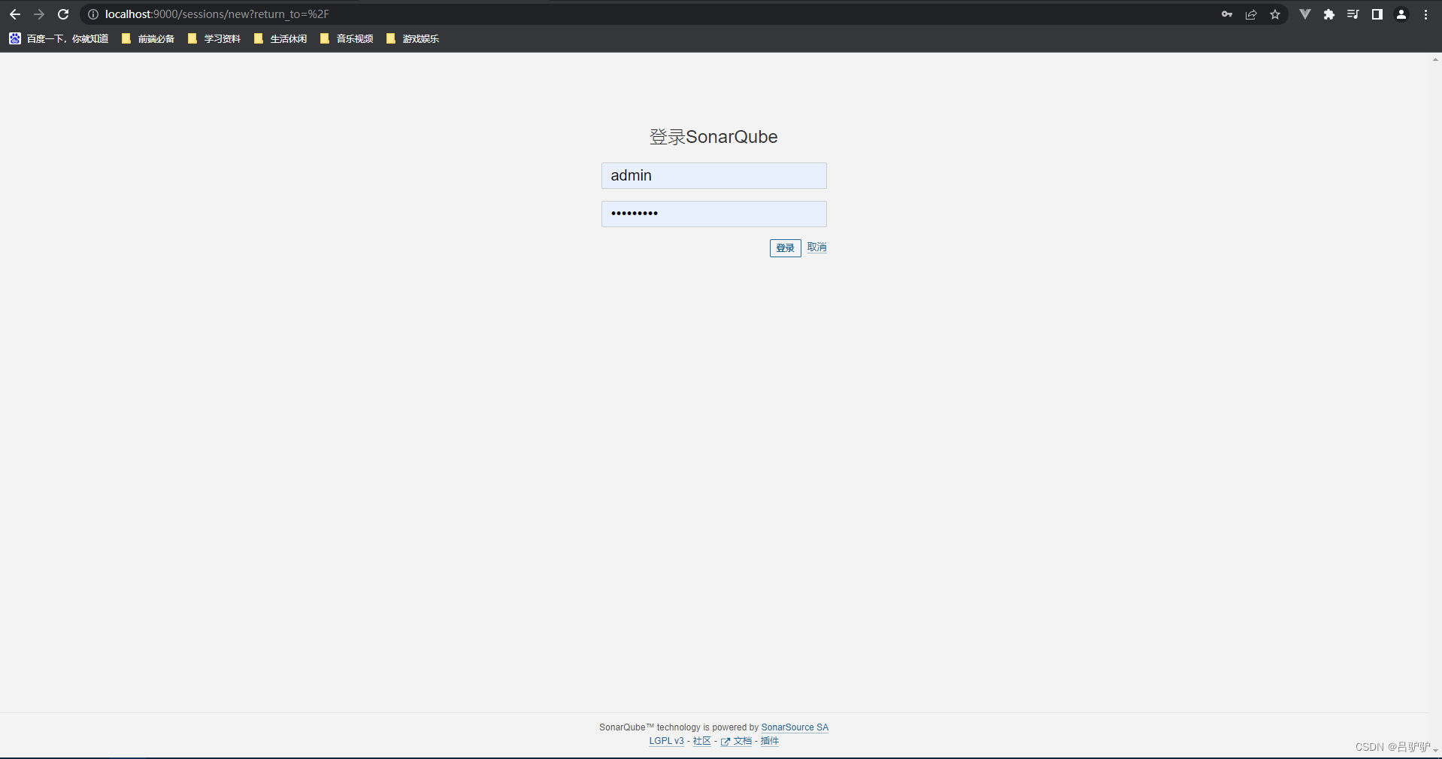Click the browser forward arrow
This screenshot has height=759, width=1442.
tap(39, 14)
